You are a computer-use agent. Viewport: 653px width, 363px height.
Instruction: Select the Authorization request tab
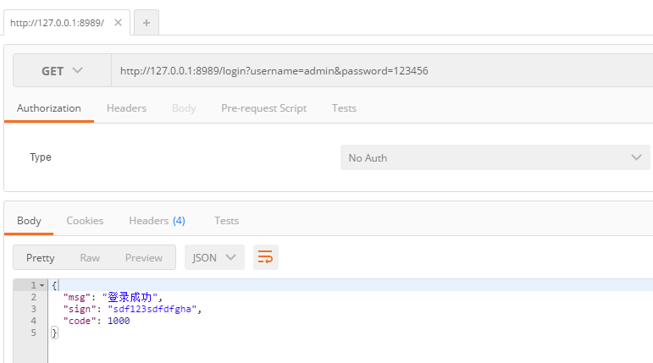49,108
